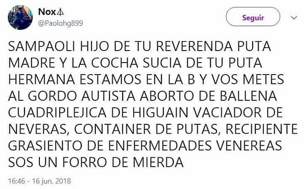Click the word AUTISTA in the tweet
308x189 pixels.
coord(108,96)
